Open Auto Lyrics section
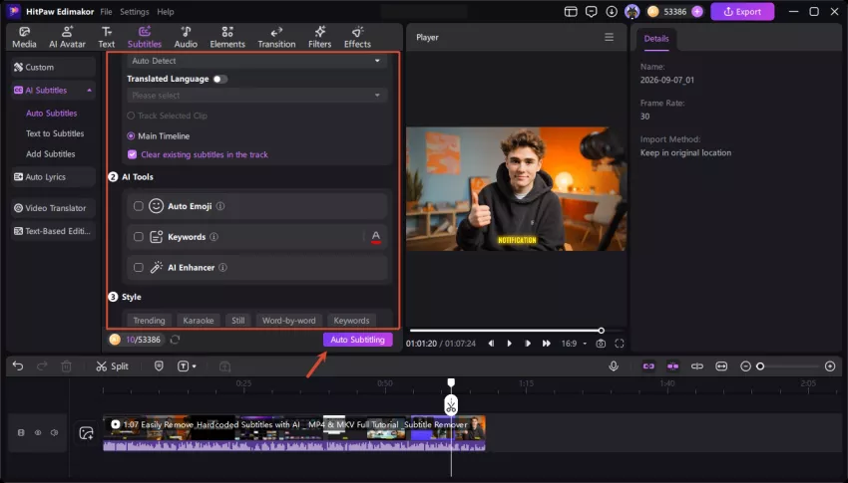 click(53, 176)
